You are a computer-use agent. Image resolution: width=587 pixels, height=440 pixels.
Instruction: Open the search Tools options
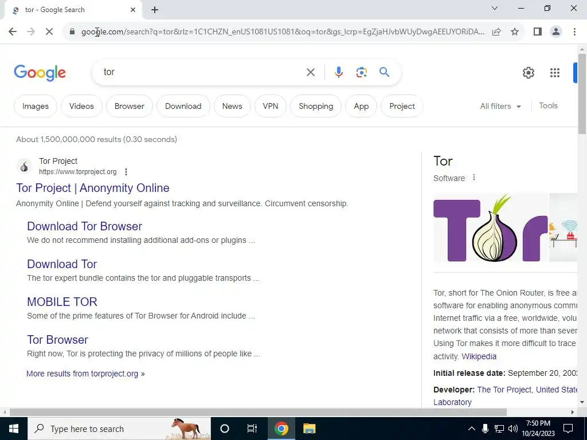(548, 106)
